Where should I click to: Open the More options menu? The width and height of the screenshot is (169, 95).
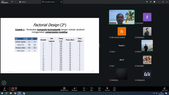[x=114, y=89]
